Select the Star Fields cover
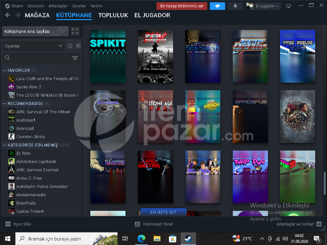 tap(298, 56)
